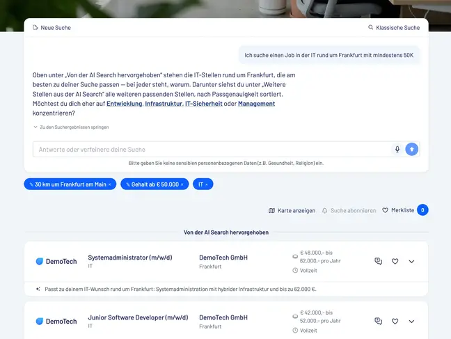451x339 pixels.
Task: Remove the 30 km um Frankfurt filter chip
Action: [x=109, y=184]
